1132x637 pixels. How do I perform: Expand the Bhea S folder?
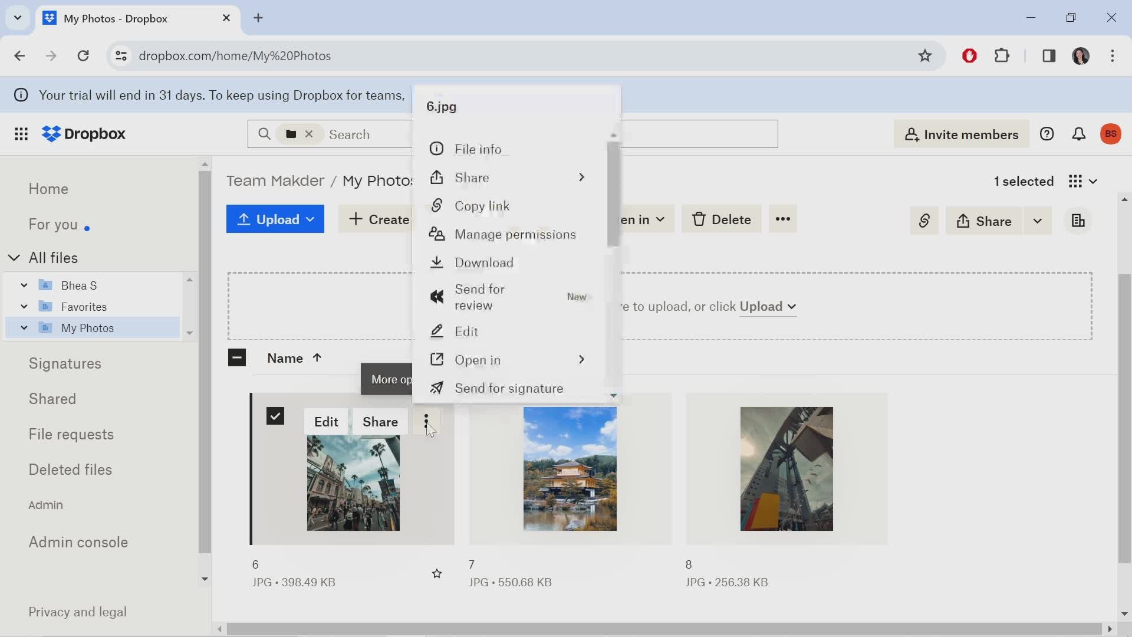24,285
